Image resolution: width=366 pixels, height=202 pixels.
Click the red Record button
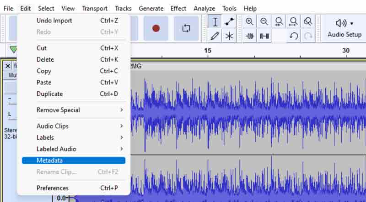156,28
